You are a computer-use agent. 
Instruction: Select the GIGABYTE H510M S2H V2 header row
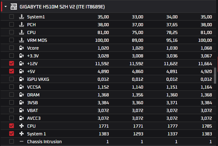108,7
